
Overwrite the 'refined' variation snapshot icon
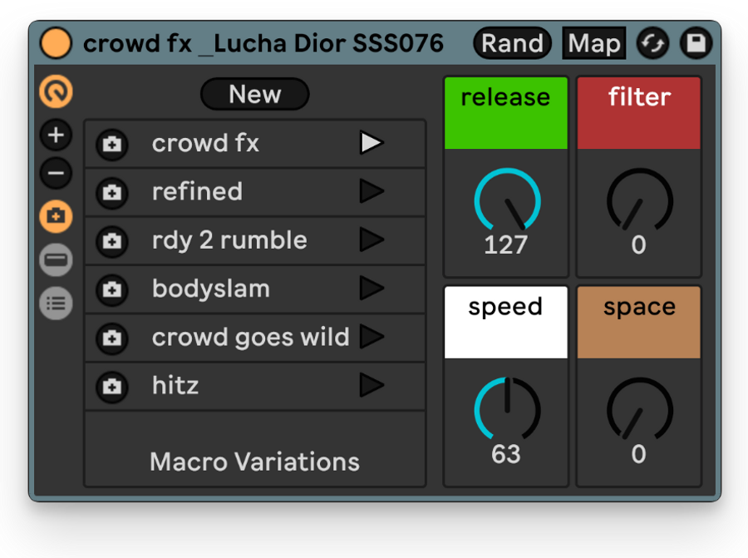(x=112, y=192)
